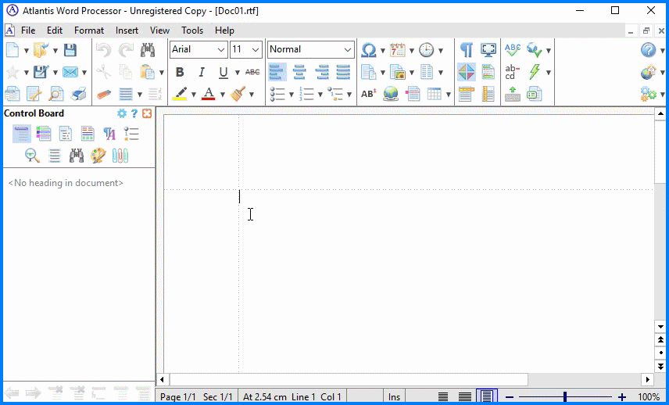Click the paintbrush format painter icon

pyautogui.click(x=238, y=94)
